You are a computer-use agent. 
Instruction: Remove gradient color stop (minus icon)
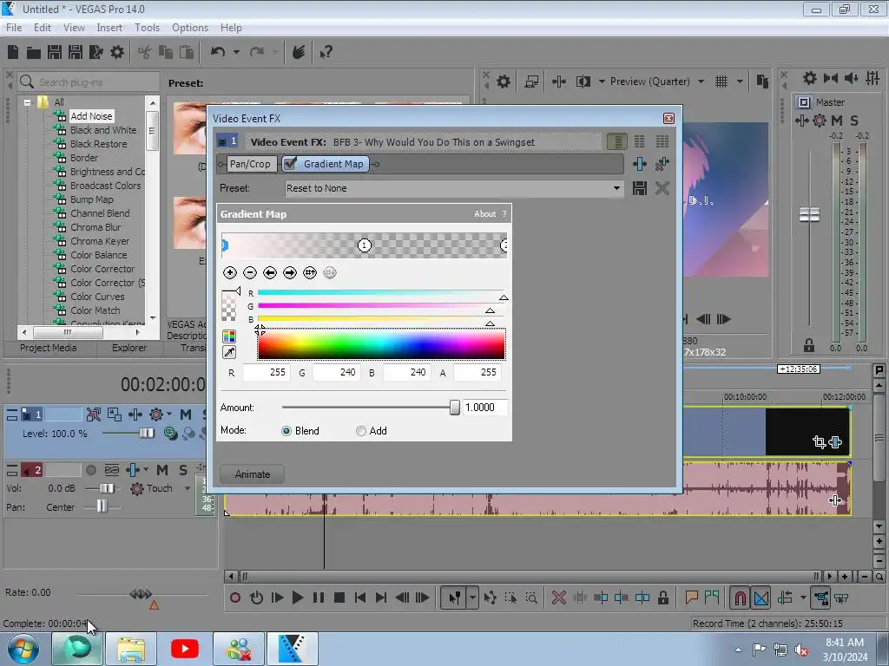(249, 273)
